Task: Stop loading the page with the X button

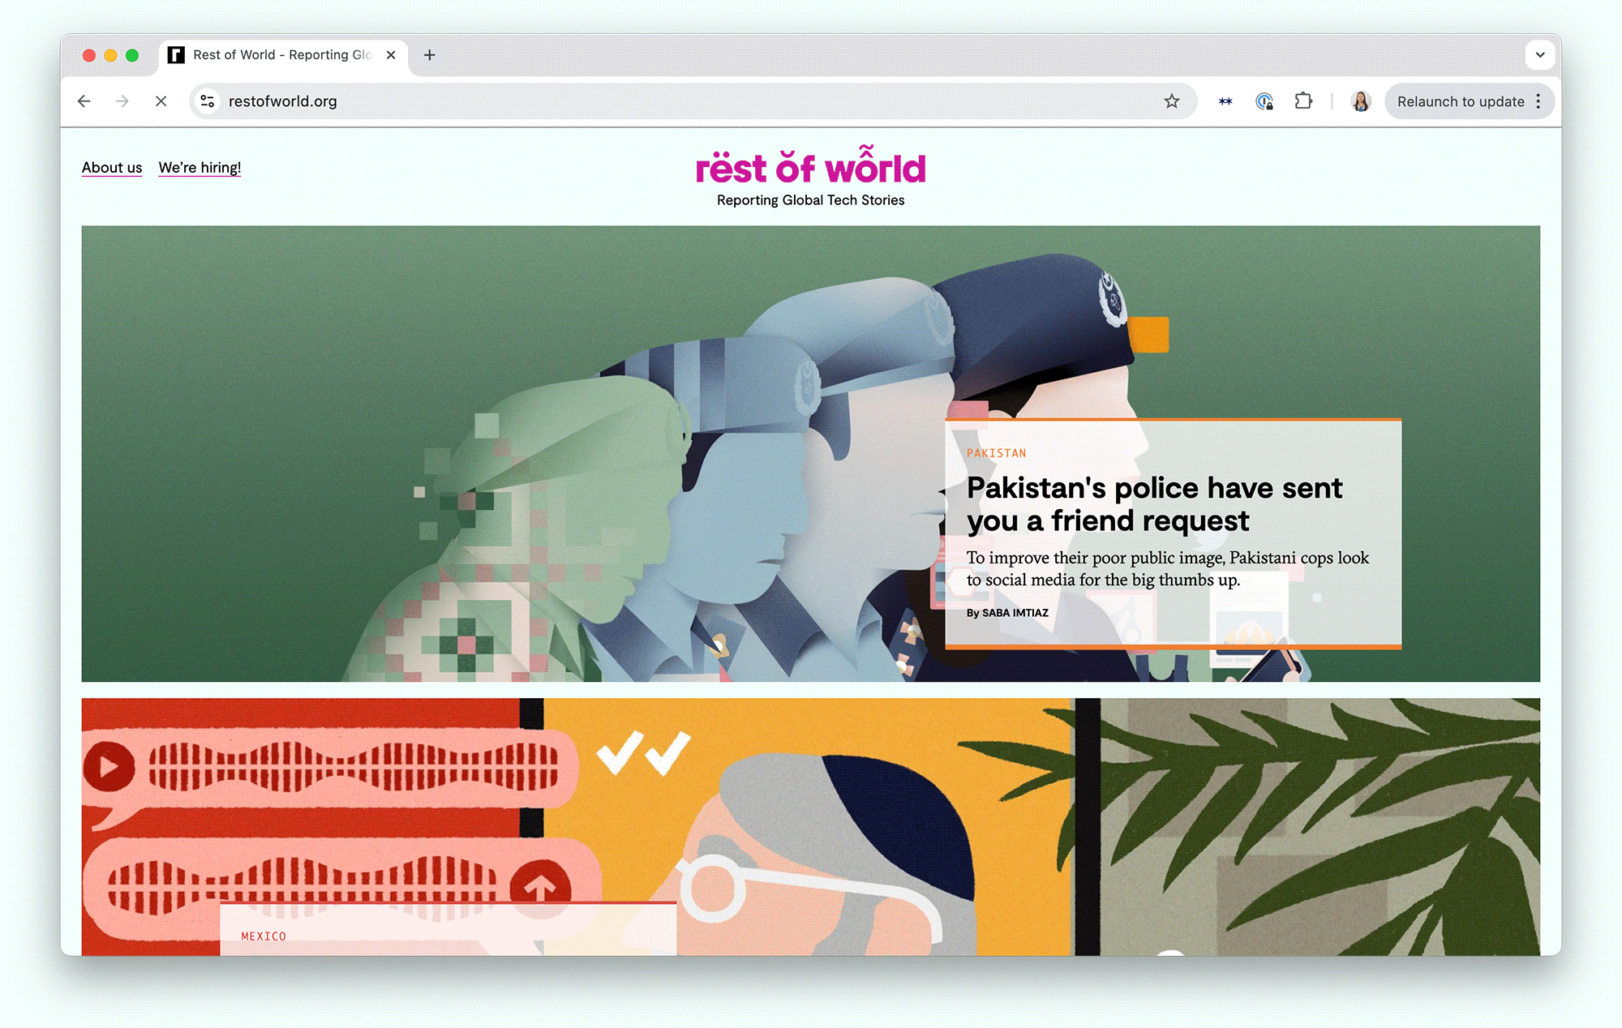Action: click(x=161, y=101)
